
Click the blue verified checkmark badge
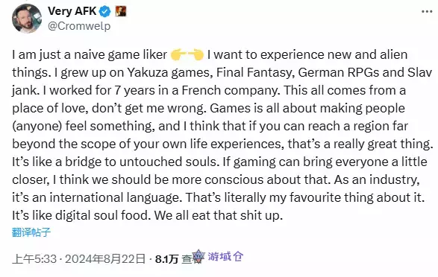(105, 12)
